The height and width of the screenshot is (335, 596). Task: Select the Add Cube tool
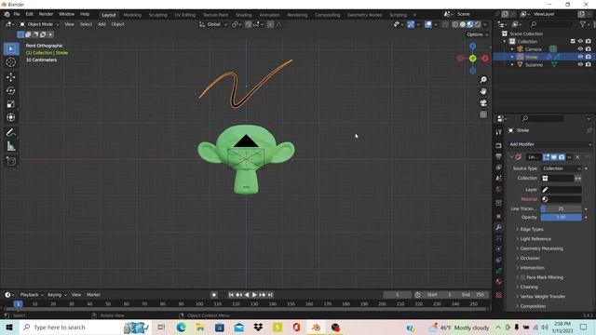[x=11, y=161]
